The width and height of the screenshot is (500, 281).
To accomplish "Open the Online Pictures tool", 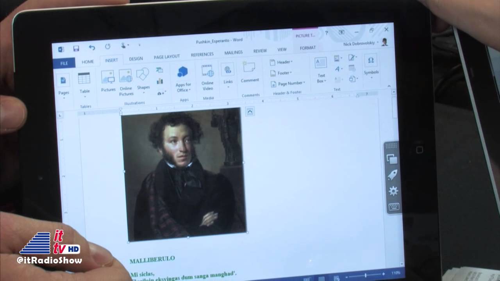I will pyautogui.click(x=126, y=83).
